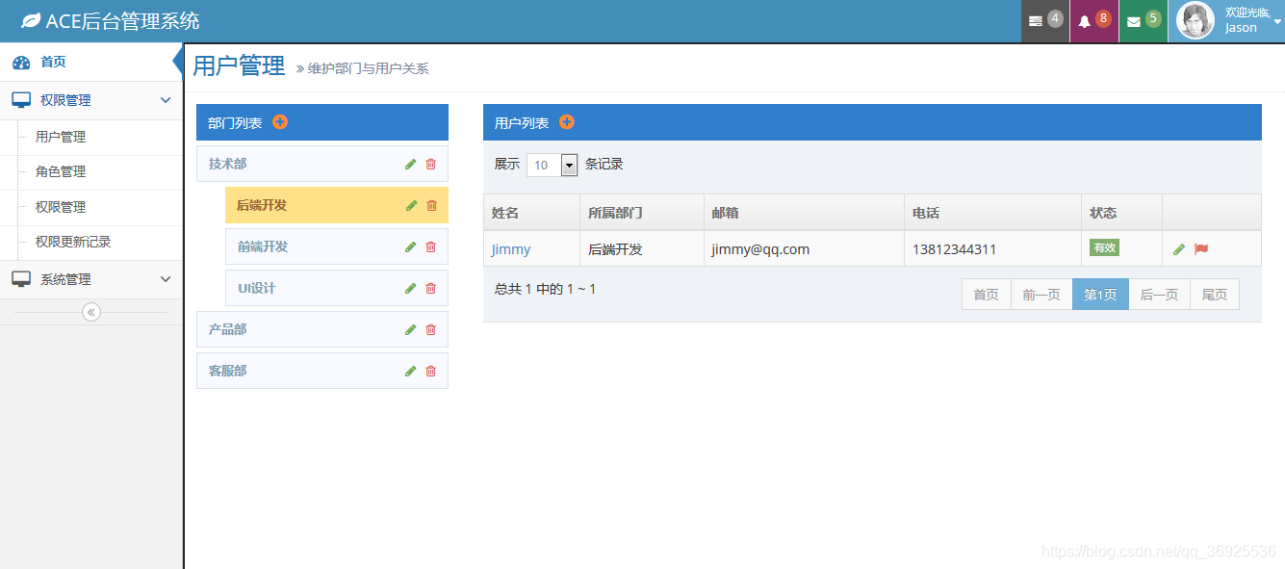Delete the 客服部 department
This screenshot has height=569, width=1285.
tap(430, 371)
